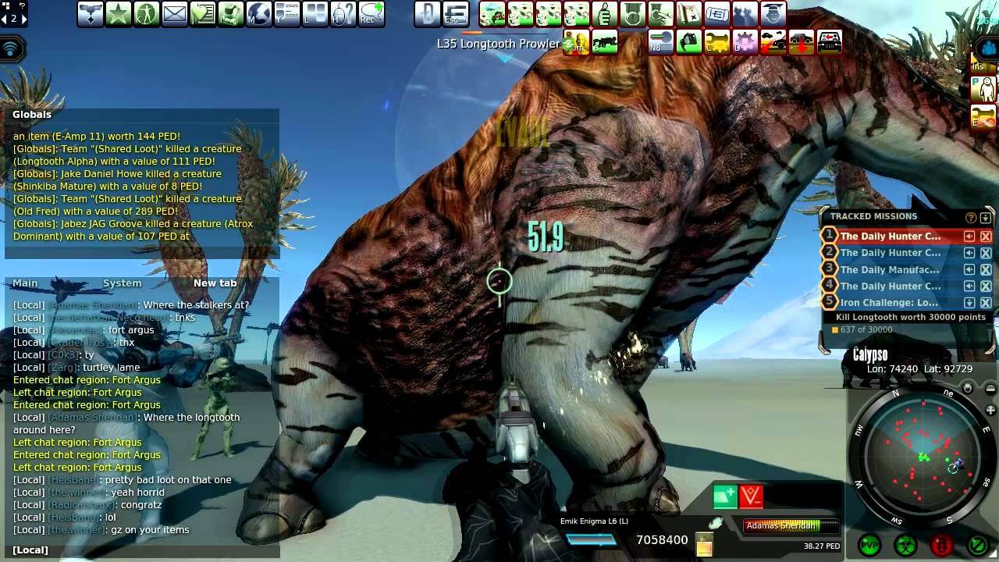Image resolution: width=999 pixels, height=562 pixels.
Task: Click the Adamas Sheridan health bar
Action: point(791,526)
